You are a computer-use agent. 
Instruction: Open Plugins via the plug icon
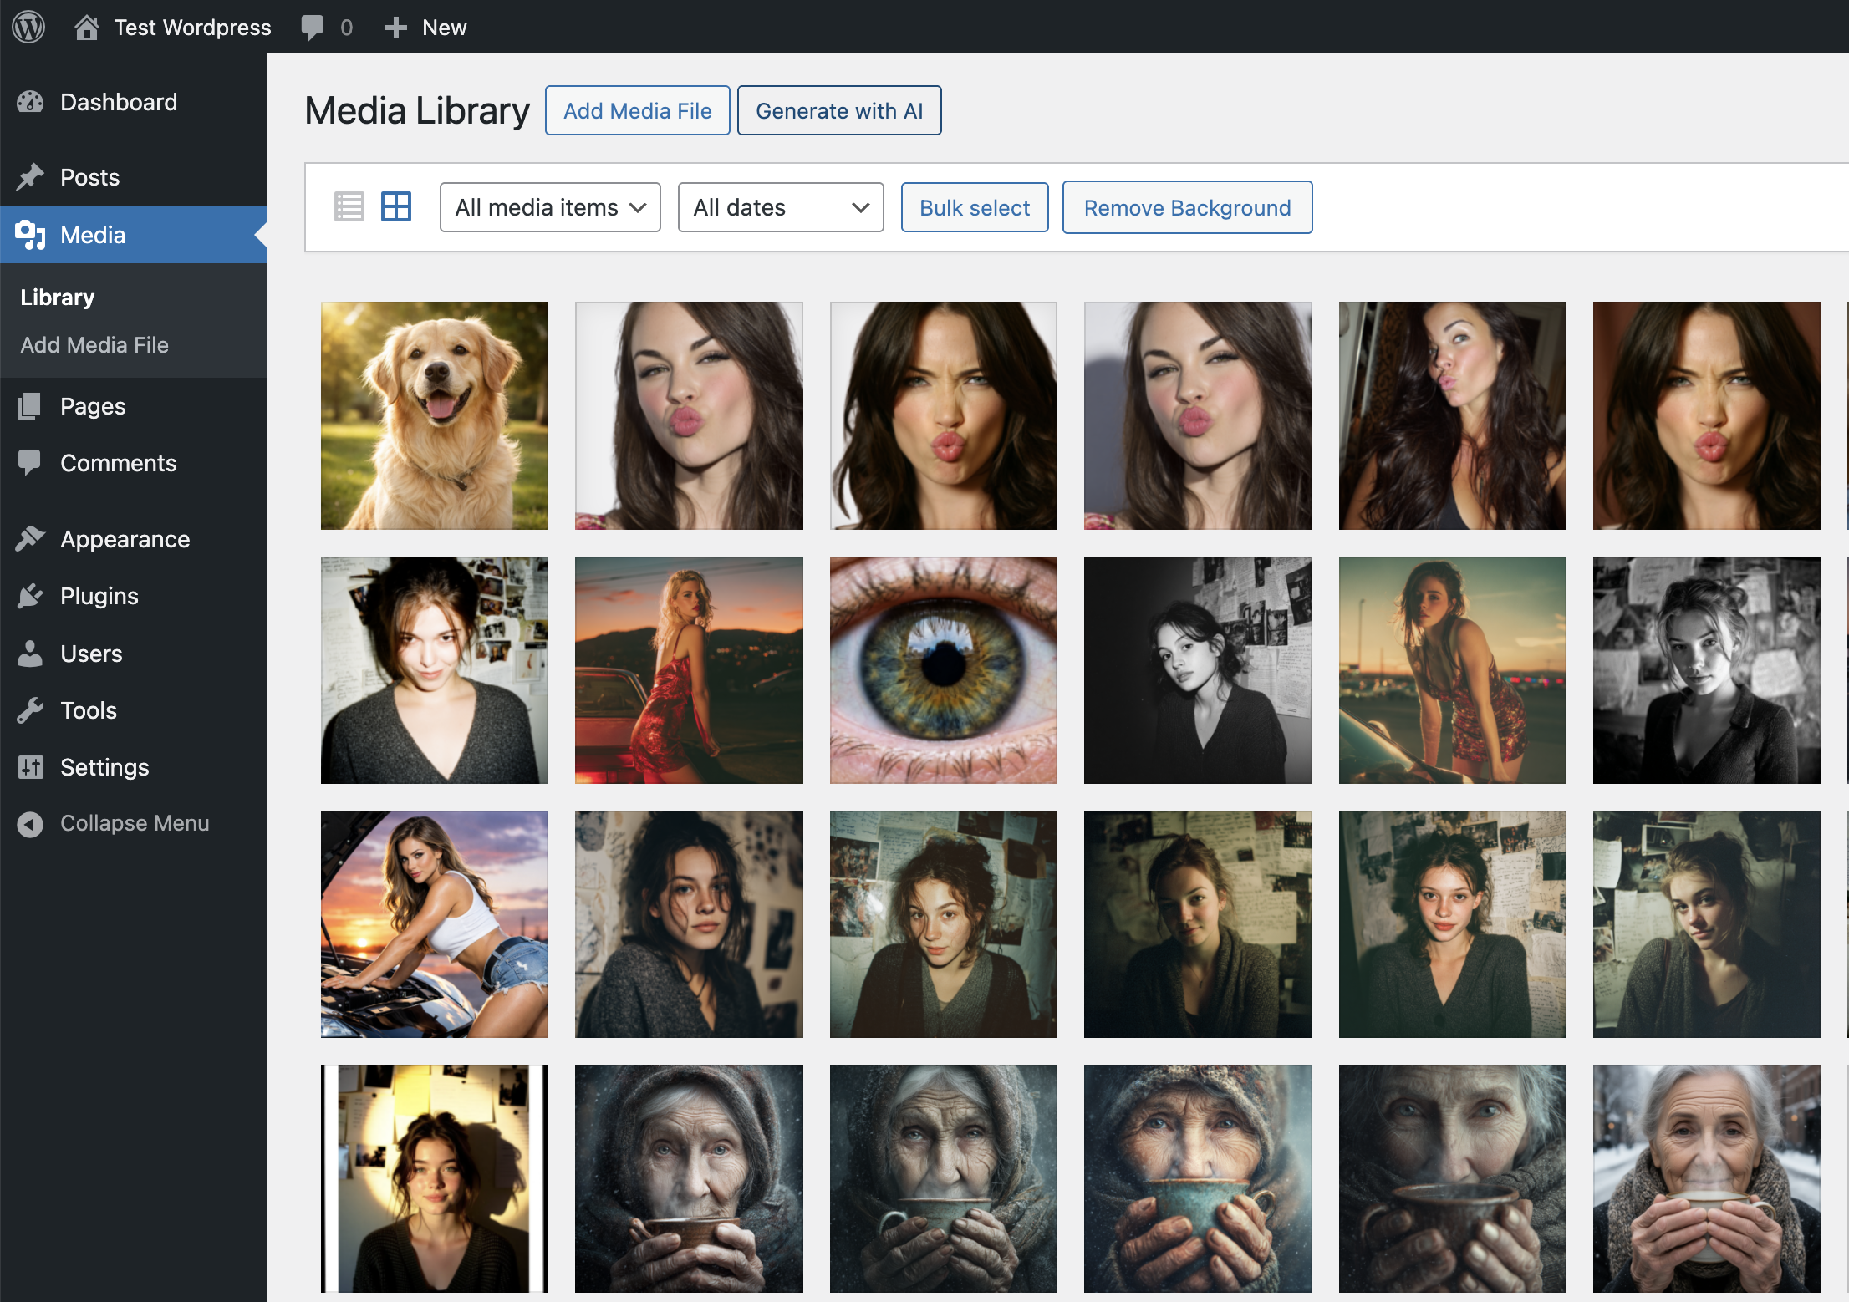click(x=31, y=596)
